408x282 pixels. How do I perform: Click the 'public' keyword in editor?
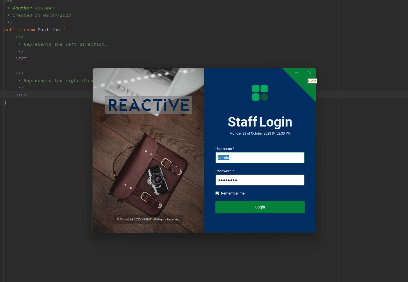pyautogui.click(x=13, y=30)
